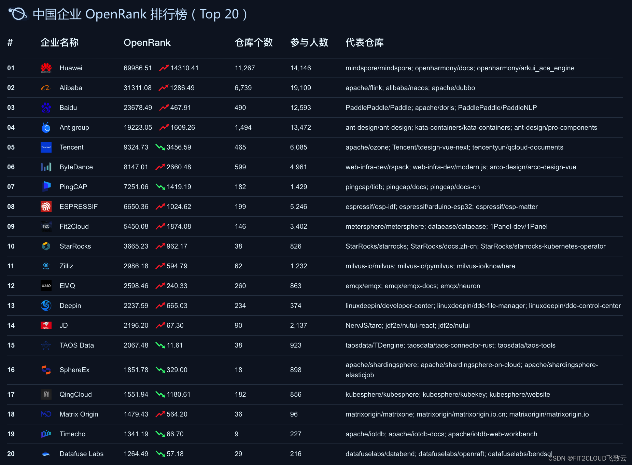Select the company name Matrix Origin
This screenshot has width=632, height=465.
79,414
